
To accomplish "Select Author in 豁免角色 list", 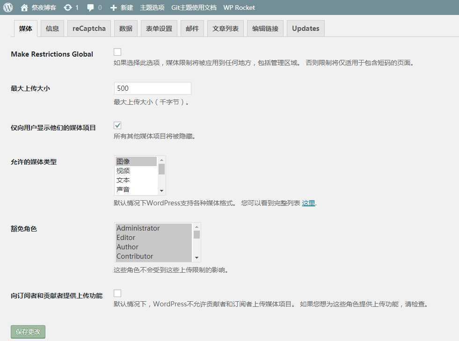I will (153, 247).
